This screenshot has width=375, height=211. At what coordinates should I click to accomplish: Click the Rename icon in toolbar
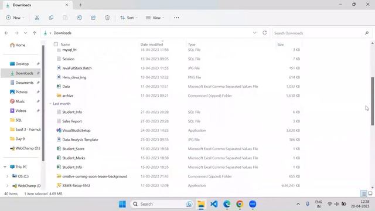(x=79, y=18)
